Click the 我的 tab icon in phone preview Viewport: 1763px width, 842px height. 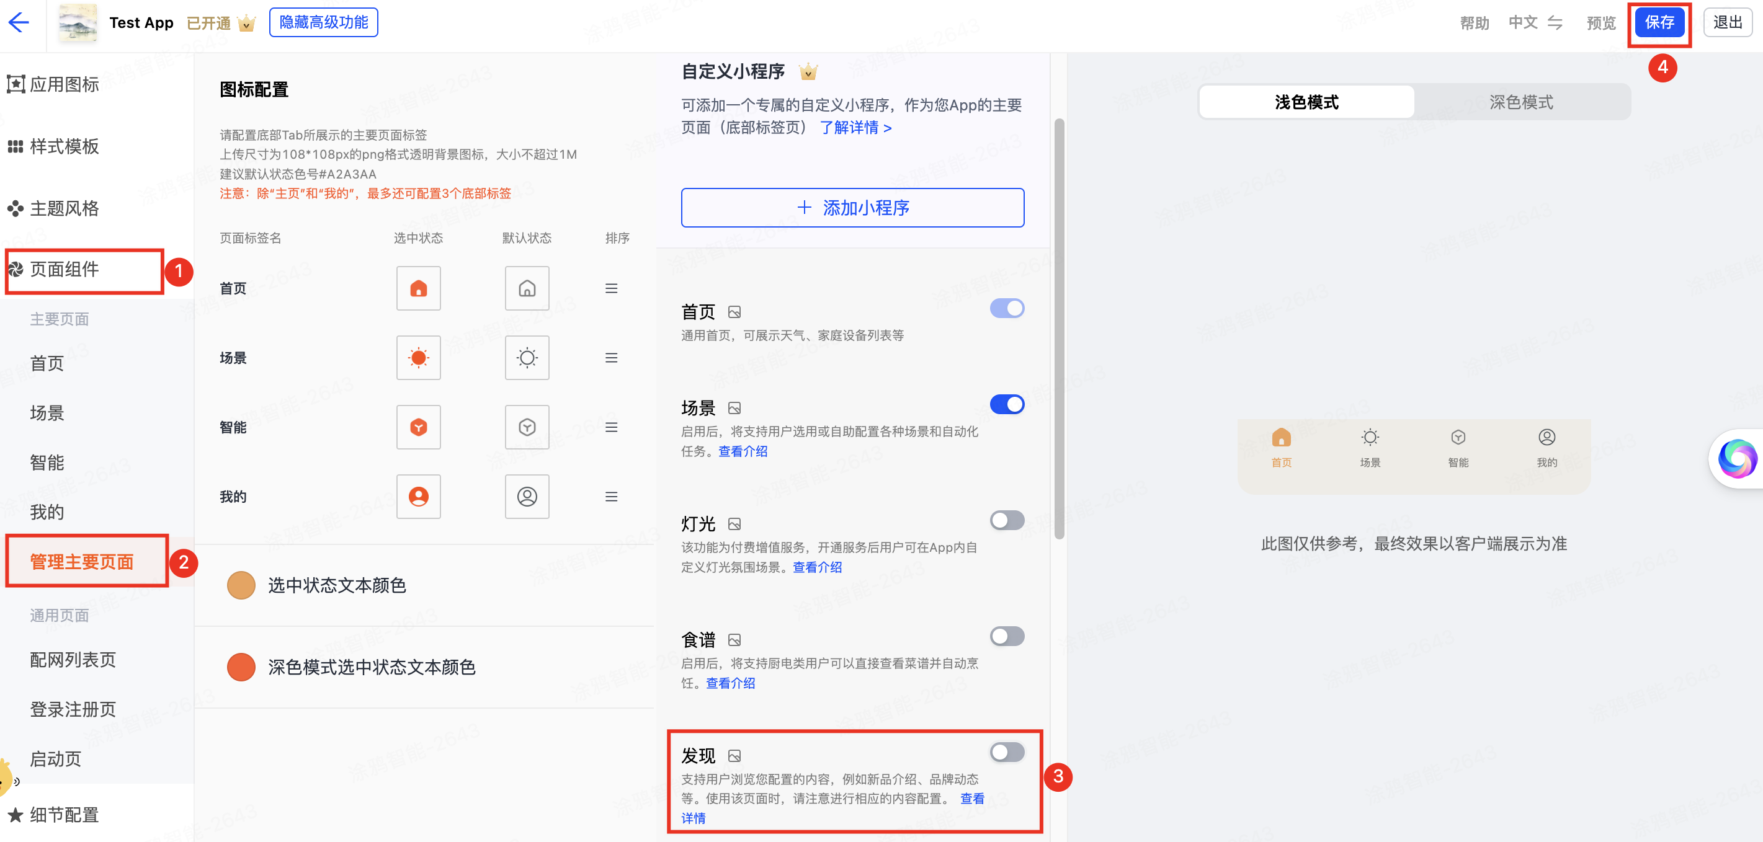[1547, 437]
